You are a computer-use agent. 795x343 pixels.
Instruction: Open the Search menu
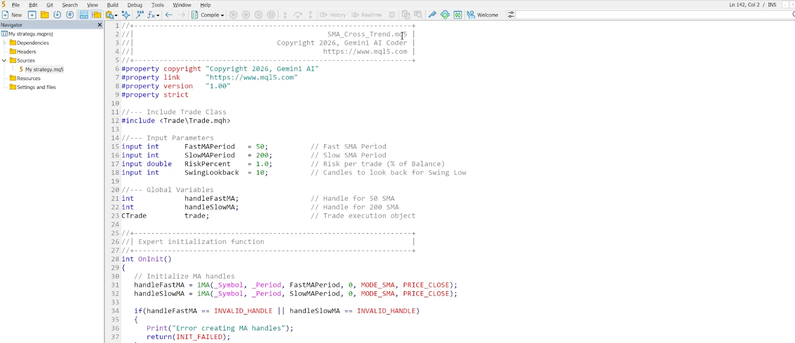point(70,5)
